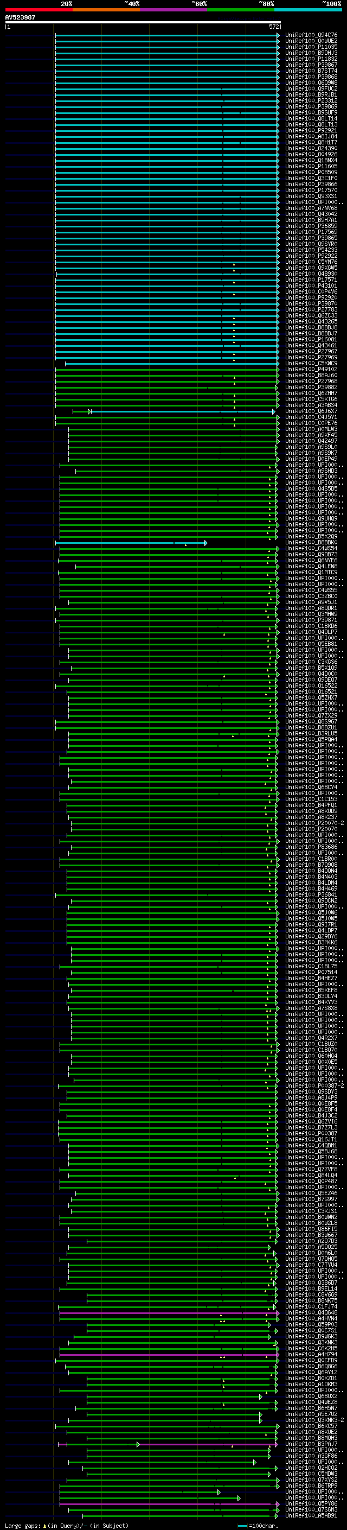The width and height of the screenshot is (347, 1530).
Task: Open the UniRef100_P23312 hit
Action: pyautogui.click(x=311, y=100)
